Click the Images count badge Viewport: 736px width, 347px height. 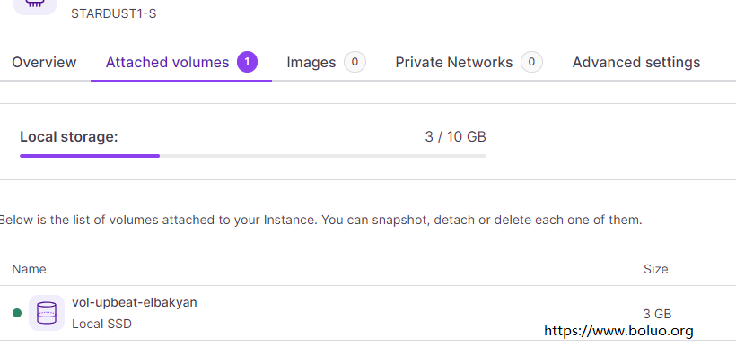(355, 63)
